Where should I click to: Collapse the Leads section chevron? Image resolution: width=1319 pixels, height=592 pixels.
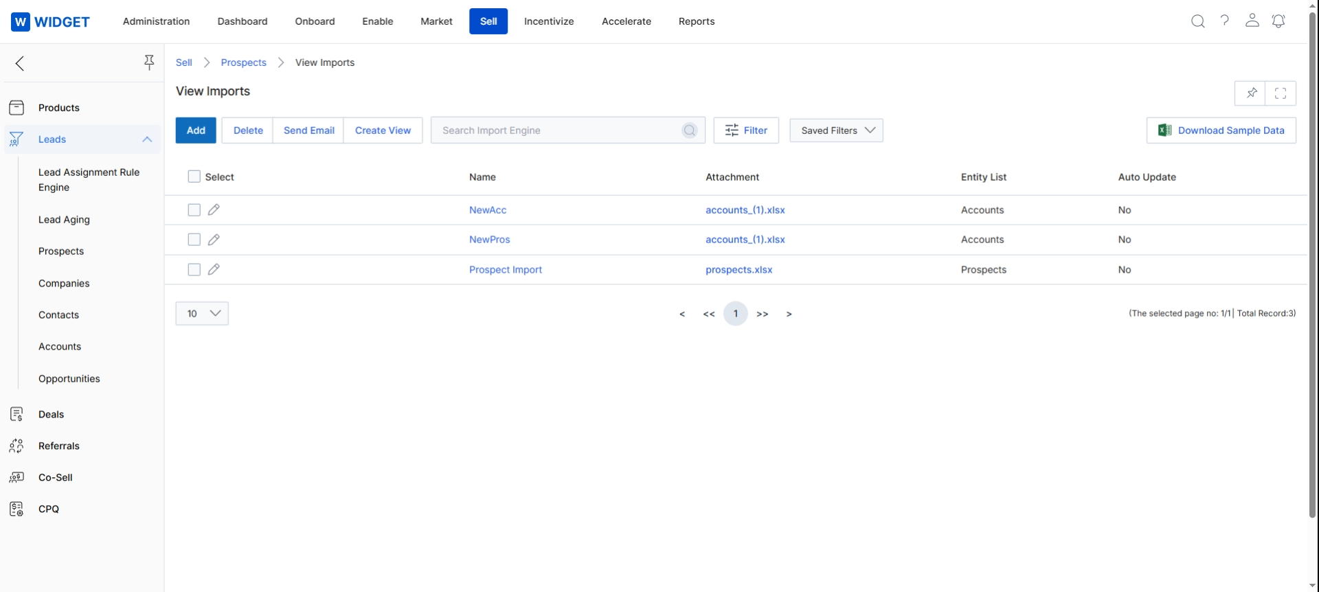[147, 139]
